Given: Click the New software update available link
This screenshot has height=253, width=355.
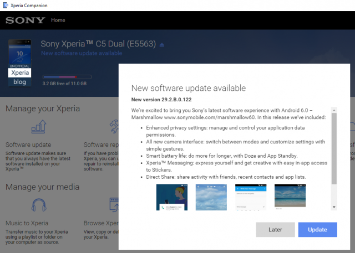Looking at the screenshot, I should click(82, 53).
